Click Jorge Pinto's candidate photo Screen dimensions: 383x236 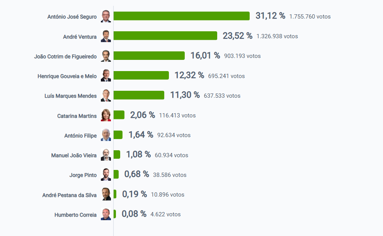(x=106, y=175)
